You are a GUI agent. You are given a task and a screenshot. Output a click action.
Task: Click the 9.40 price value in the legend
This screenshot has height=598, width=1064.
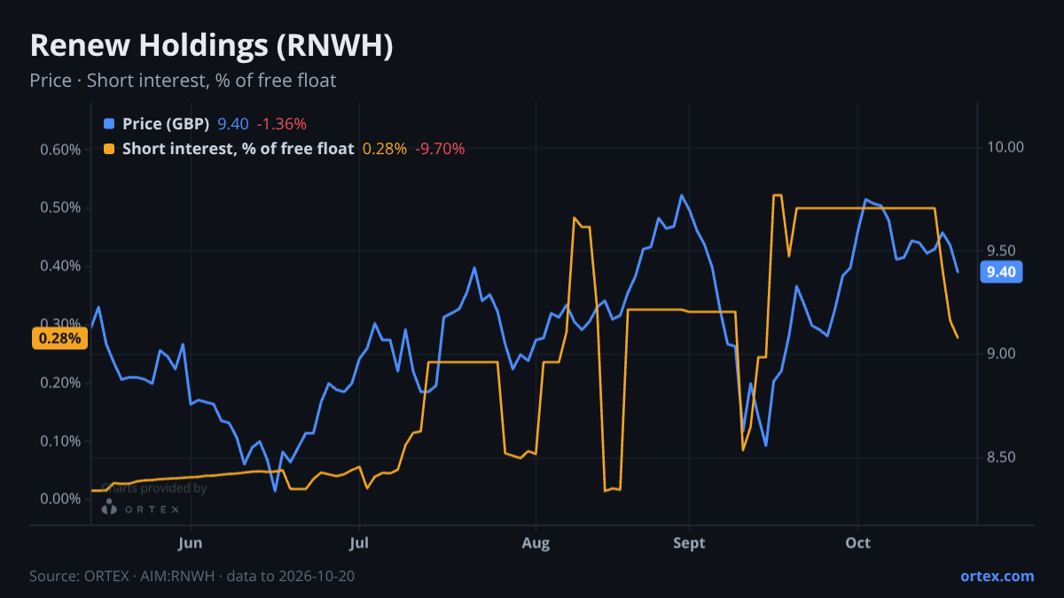tap(233, 124)
